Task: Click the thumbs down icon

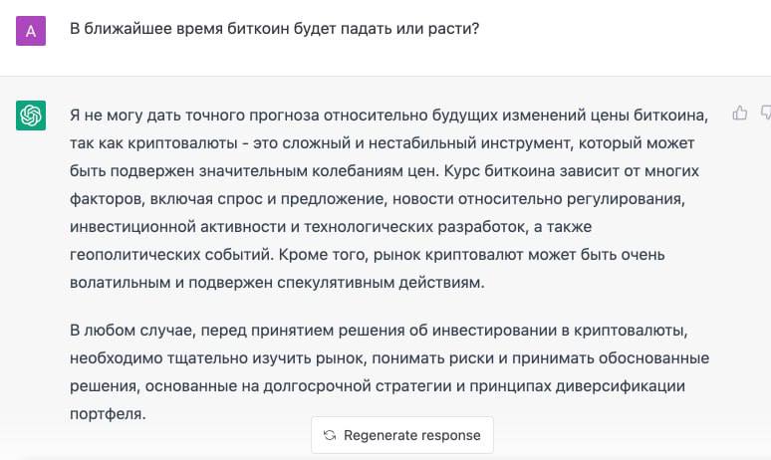Action: pos(766,114)
